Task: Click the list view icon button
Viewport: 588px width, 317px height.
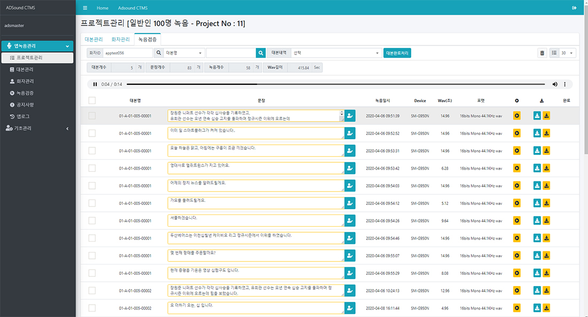Action: tap(554, 53)
